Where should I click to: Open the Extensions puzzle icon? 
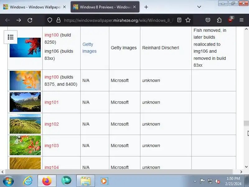pyautogui.click(x=219, y=20)
